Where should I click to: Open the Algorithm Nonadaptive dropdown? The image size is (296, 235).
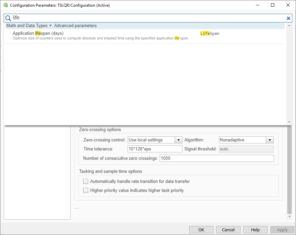(x=246, y=140)
